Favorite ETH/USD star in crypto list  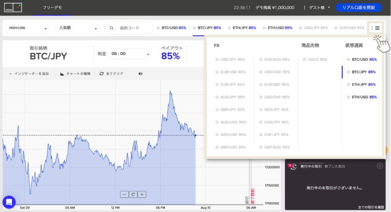click(348, 97)
